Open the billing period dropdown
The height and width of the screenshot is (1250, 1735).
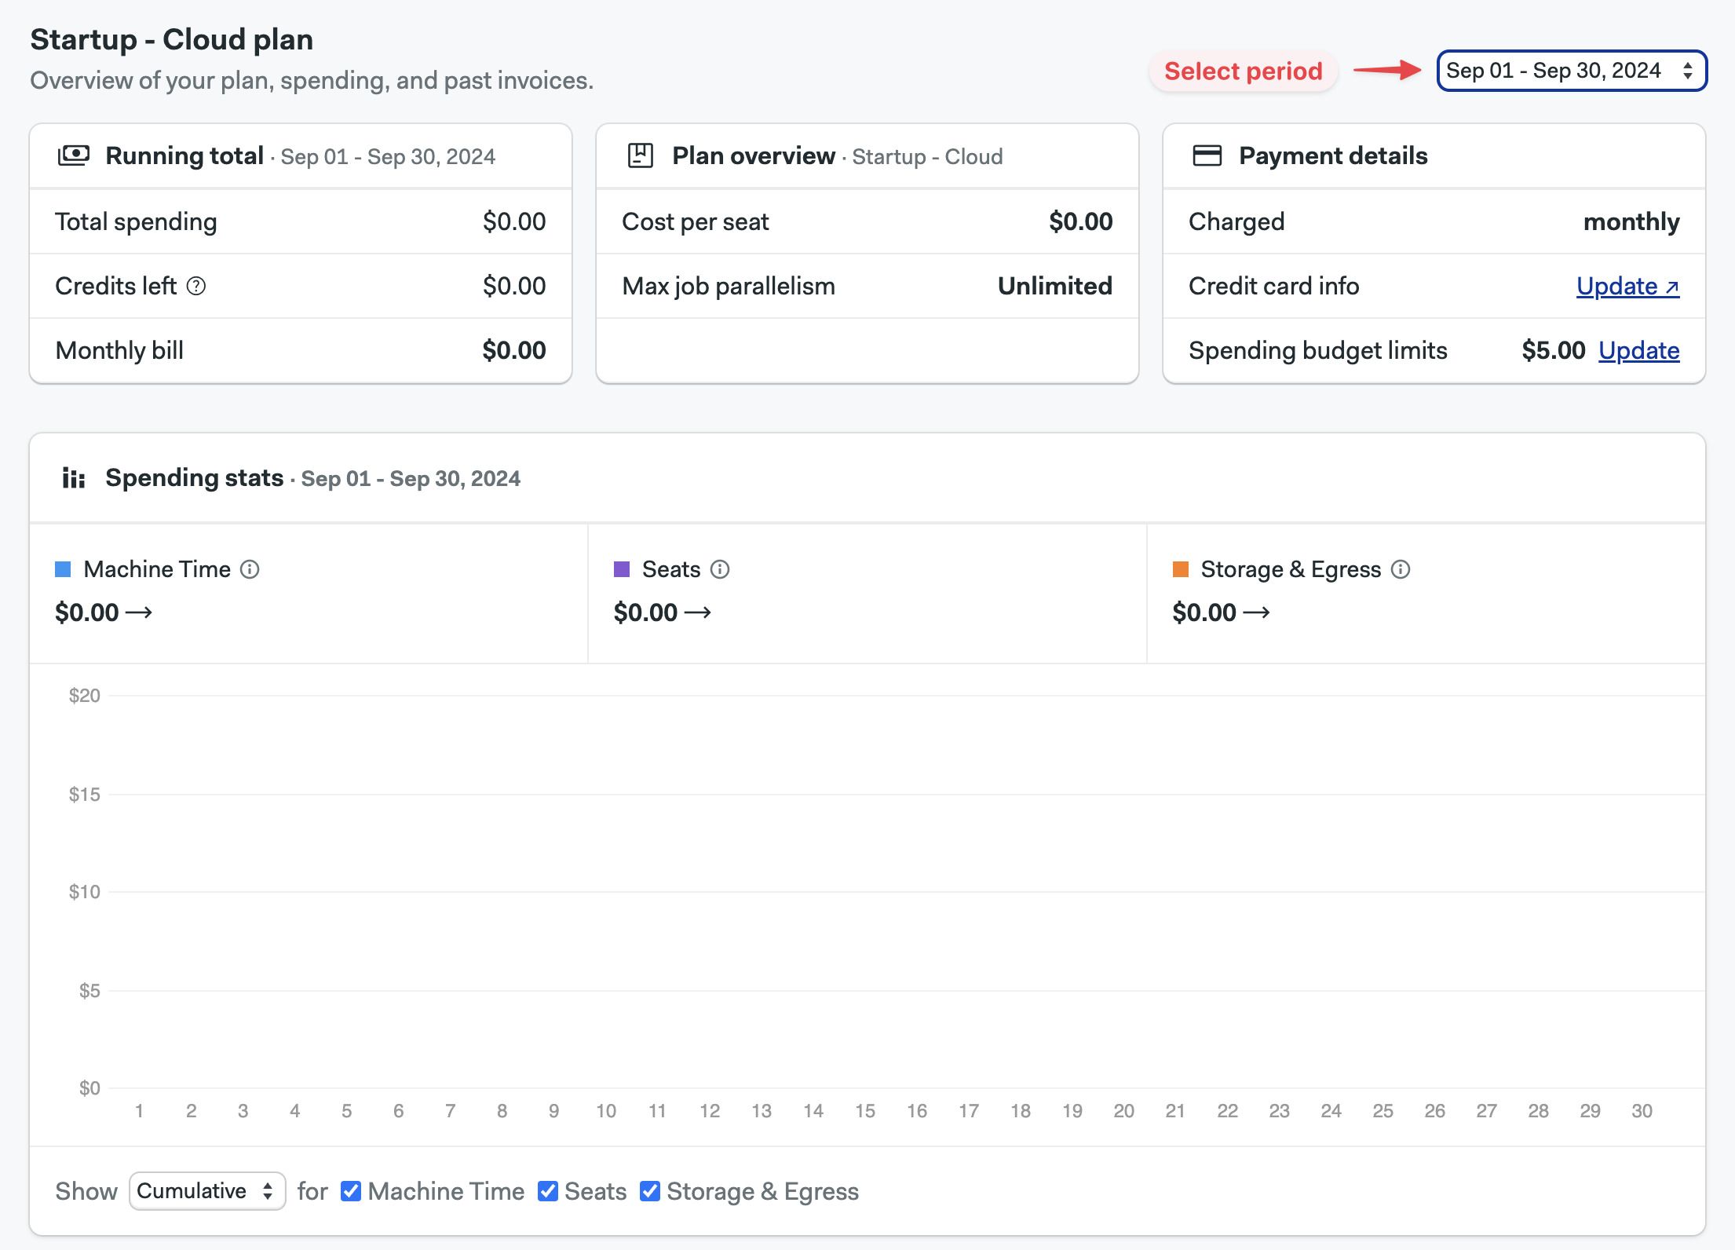coord(1572,71)
